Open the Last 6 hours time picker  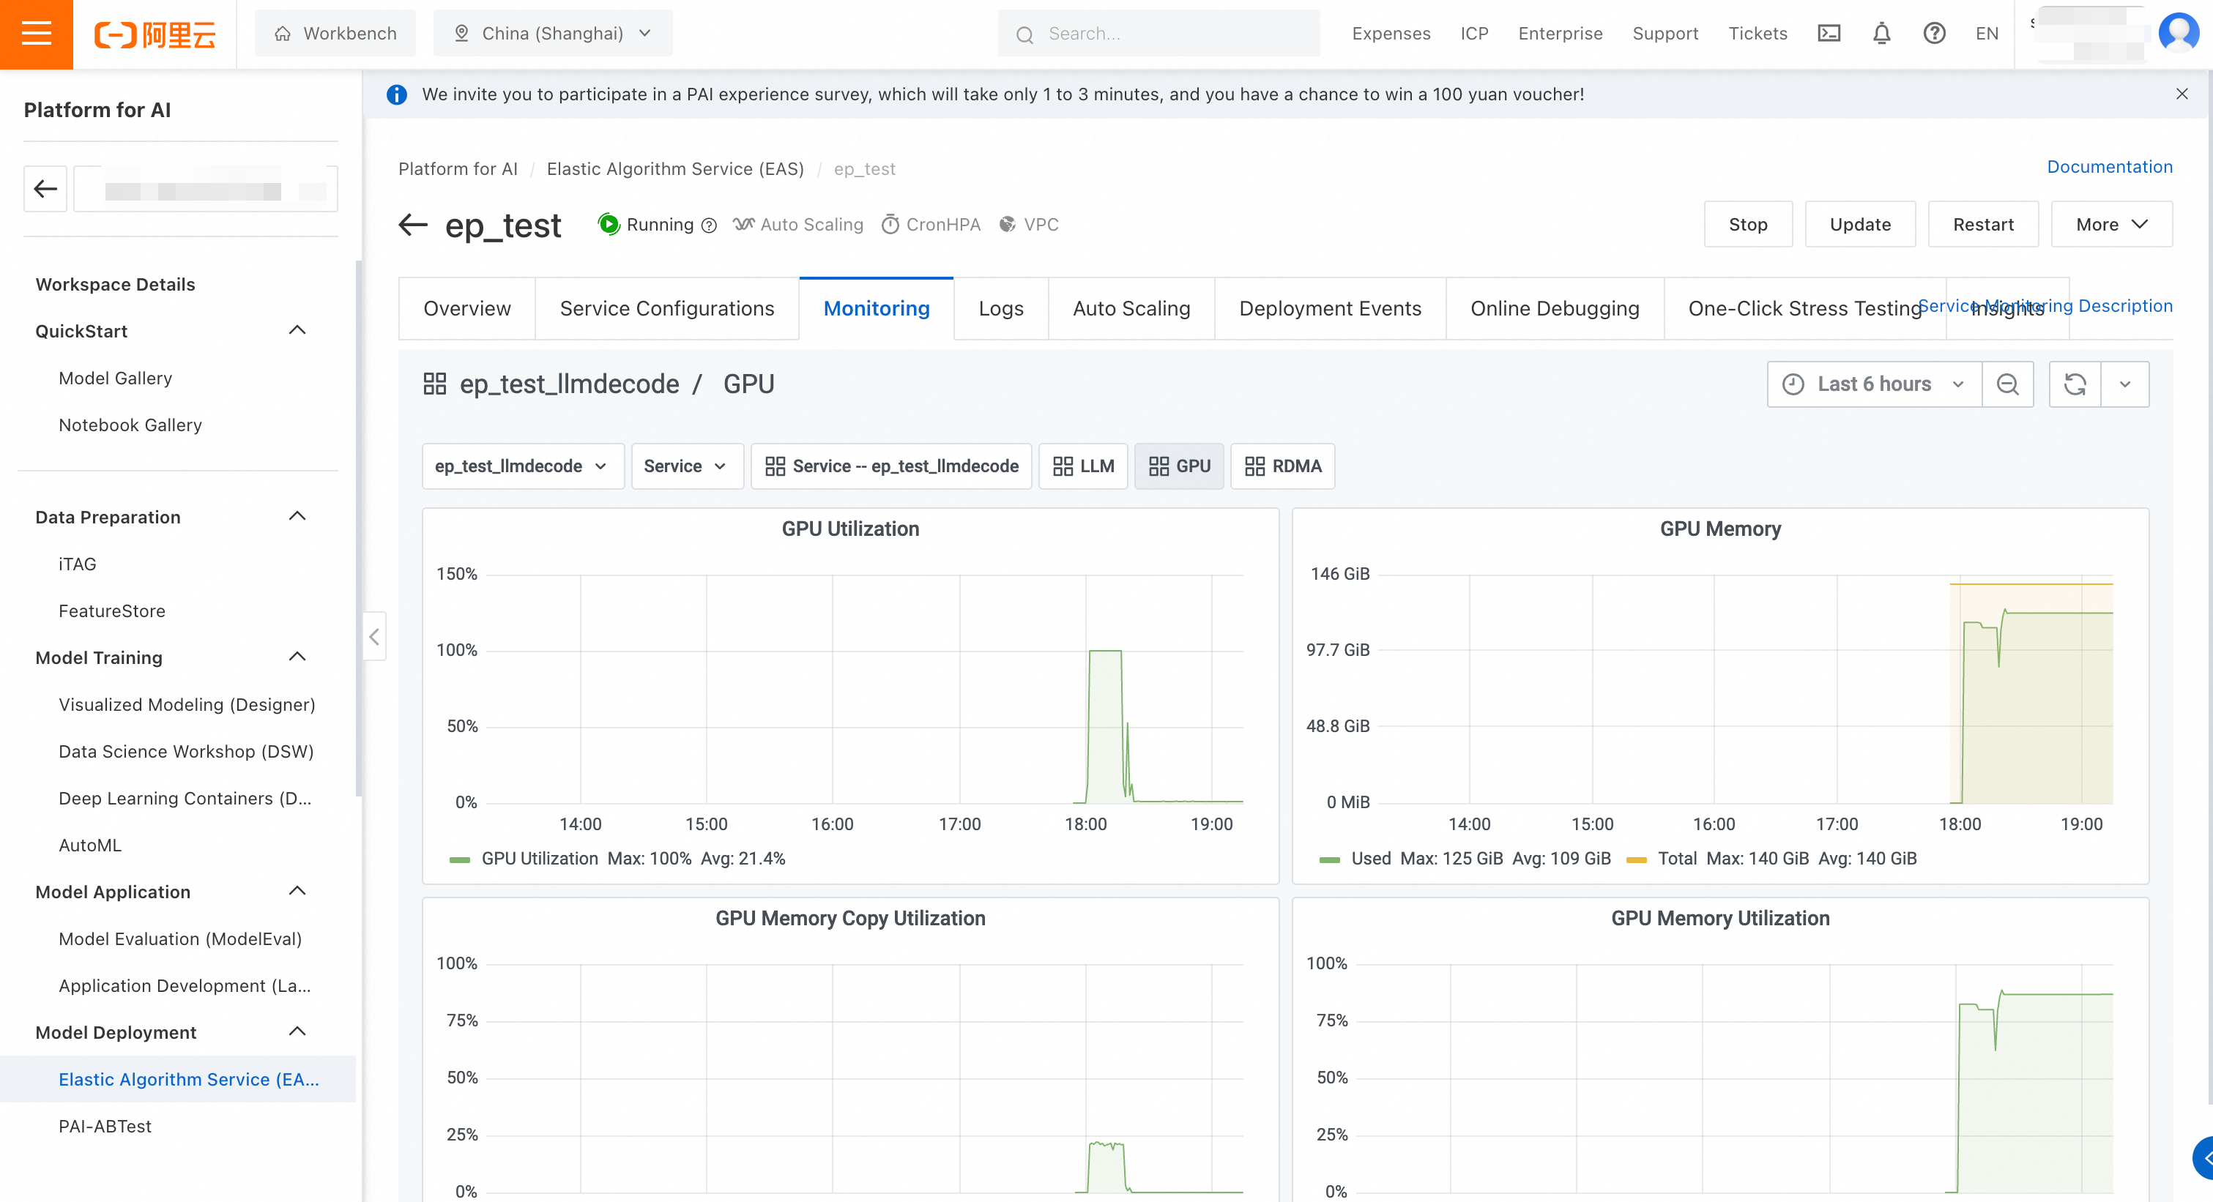[x=1872, y=384]
